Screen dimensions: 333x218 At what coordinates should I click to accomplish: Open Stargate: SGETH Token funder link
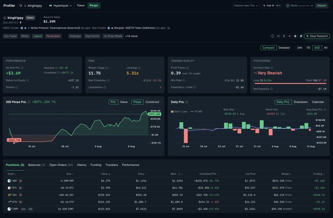pos(135,28)
